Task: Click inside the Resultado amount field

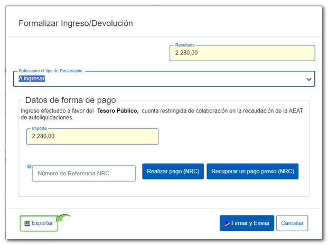Action: [x=242, y=53]
